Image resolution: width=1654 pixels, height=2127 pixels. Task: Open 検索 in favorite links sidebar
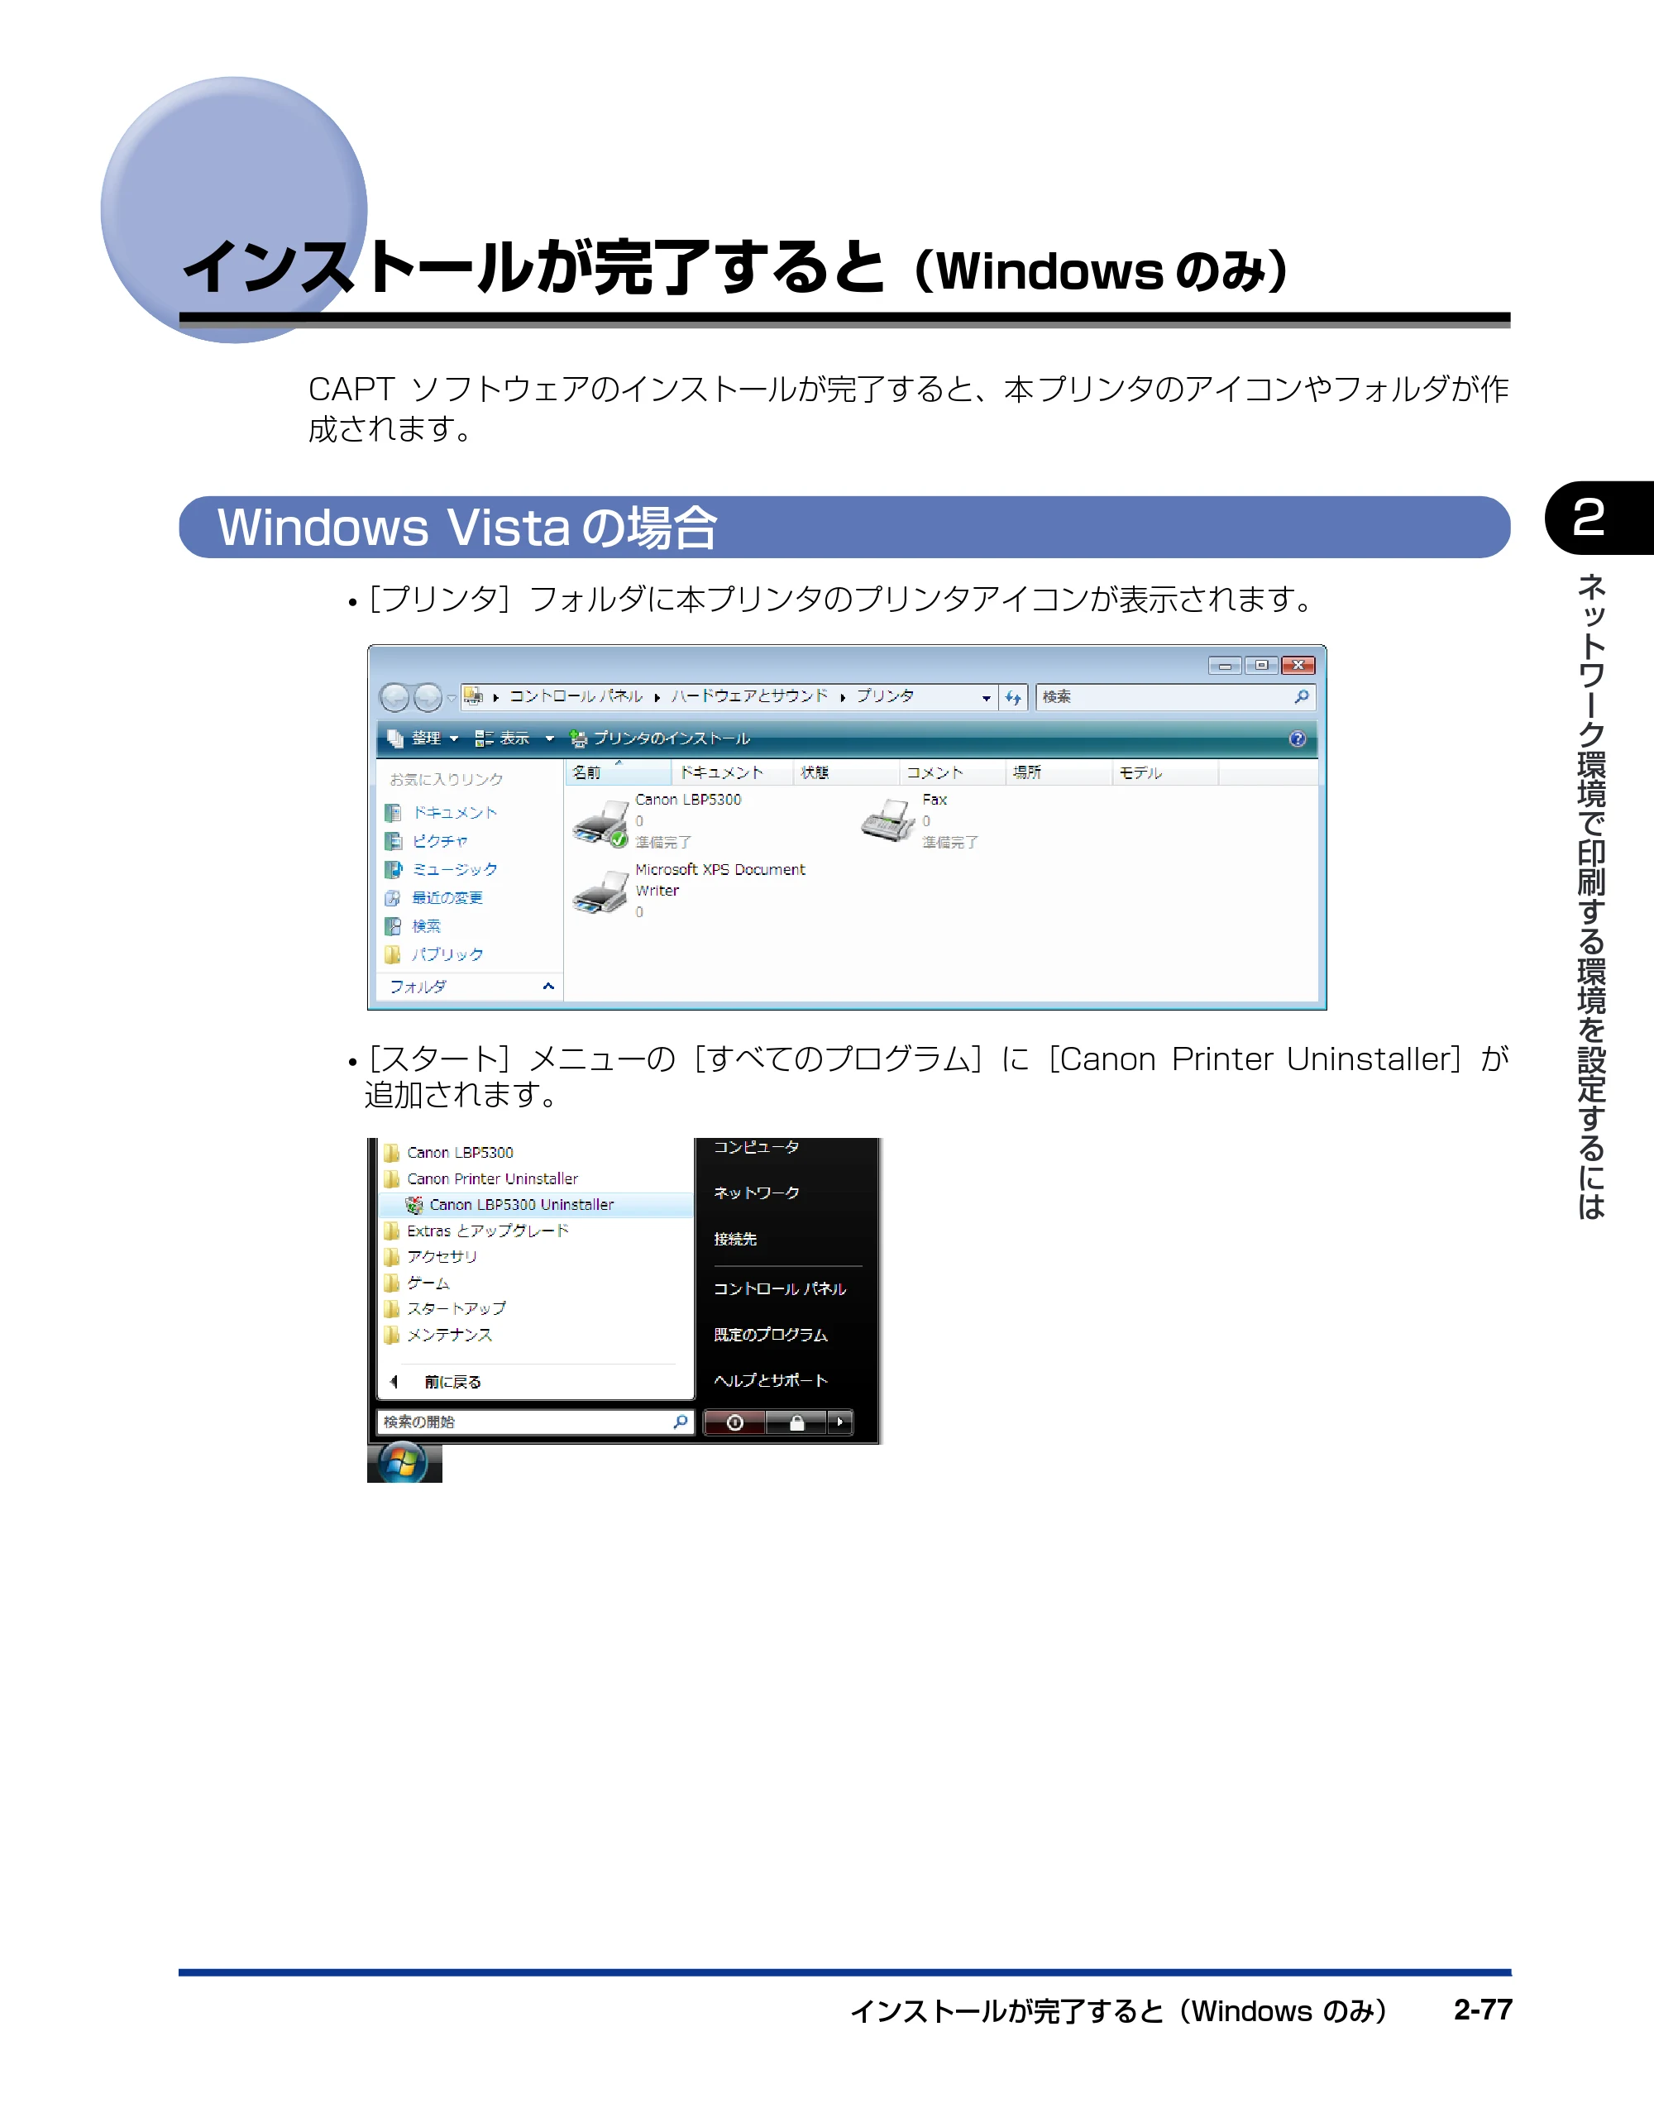pos(413,925)
